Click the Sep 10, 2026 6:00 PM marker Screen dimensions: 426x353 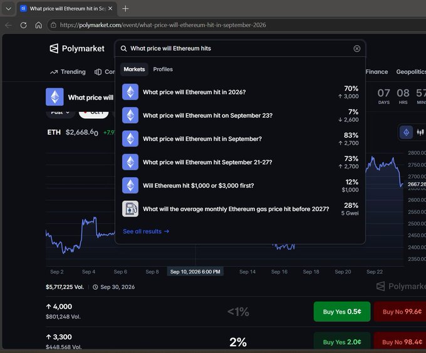[195, 272]
